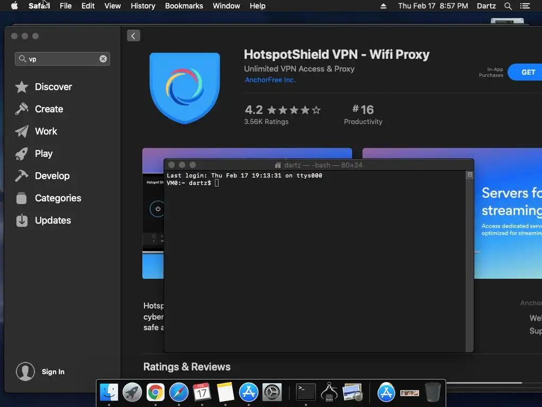This screenshot has width=542, height=407.
Task: Open System Preferences from the dock
Action: (272, 393)
